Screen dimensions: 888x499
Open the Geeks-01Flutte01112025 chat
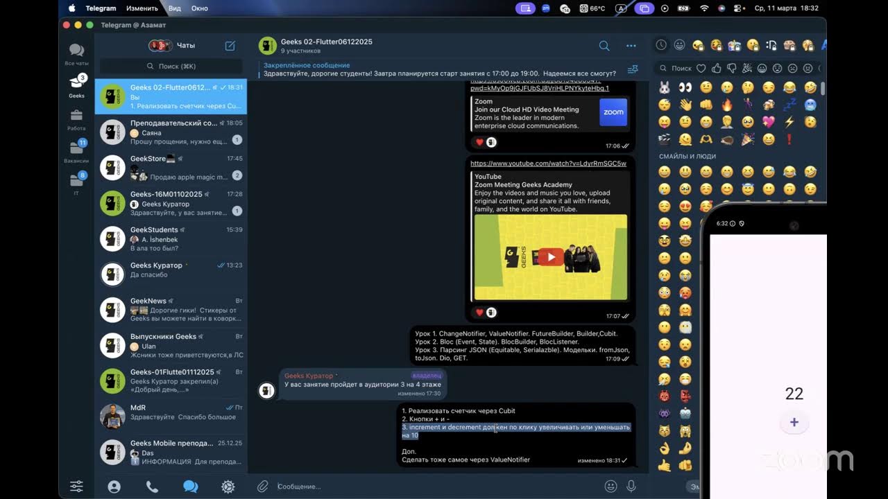pos(171,380)
